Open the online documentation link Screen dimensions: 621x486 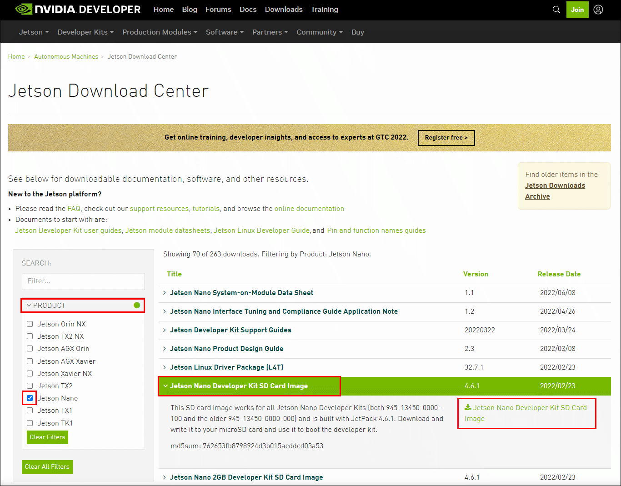coord(309,209)
